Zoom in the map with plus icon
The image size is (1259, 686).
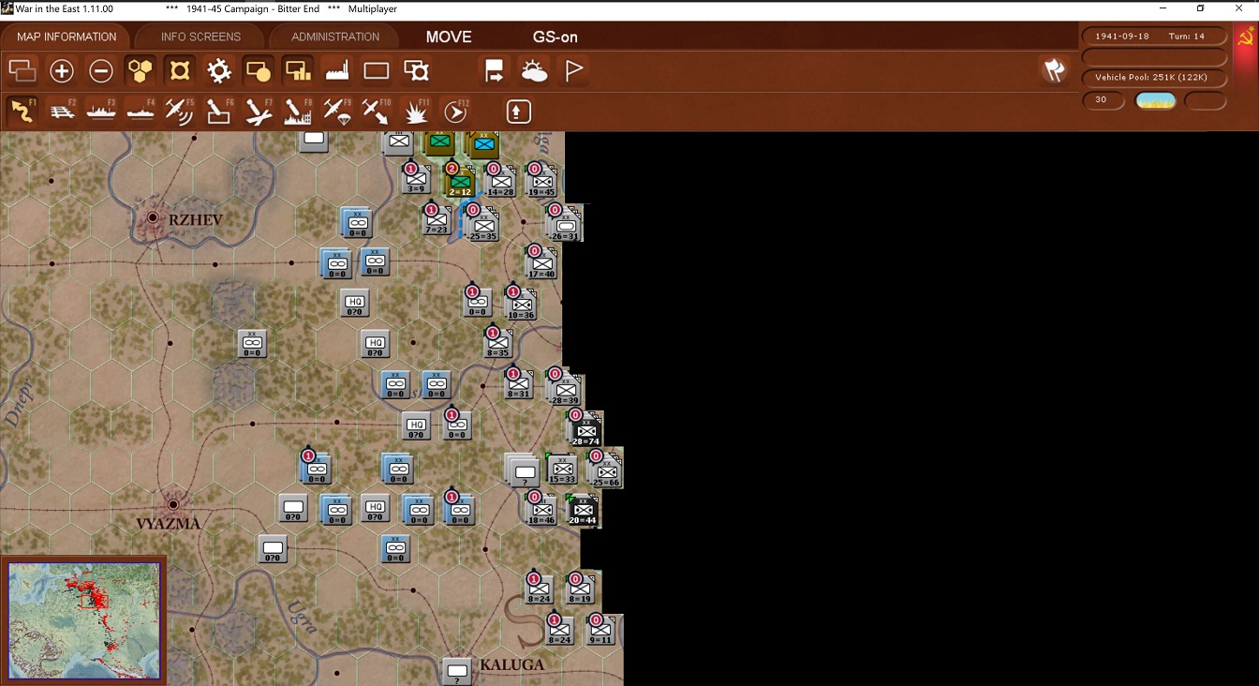[62, 70]
